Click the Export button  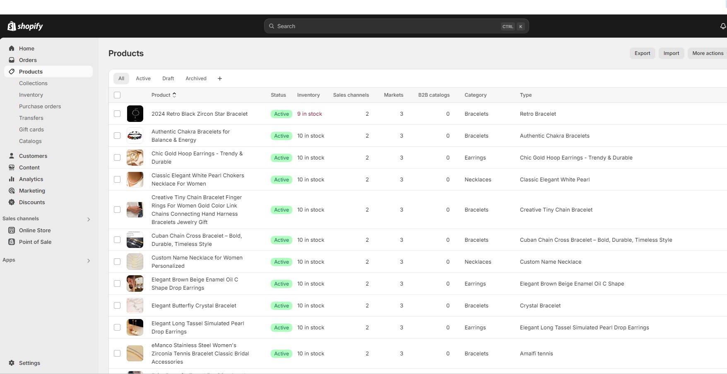tap(642, 53)
